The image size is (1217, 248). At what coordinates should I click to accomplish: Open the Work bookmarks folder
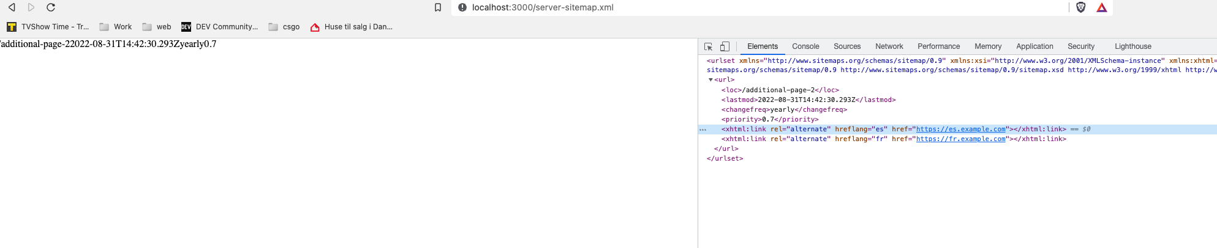[116, 27]
